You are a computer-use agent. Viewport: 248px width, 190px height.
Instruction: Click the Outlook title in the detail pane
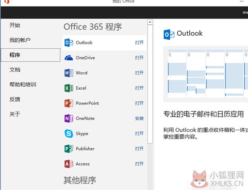190,33
